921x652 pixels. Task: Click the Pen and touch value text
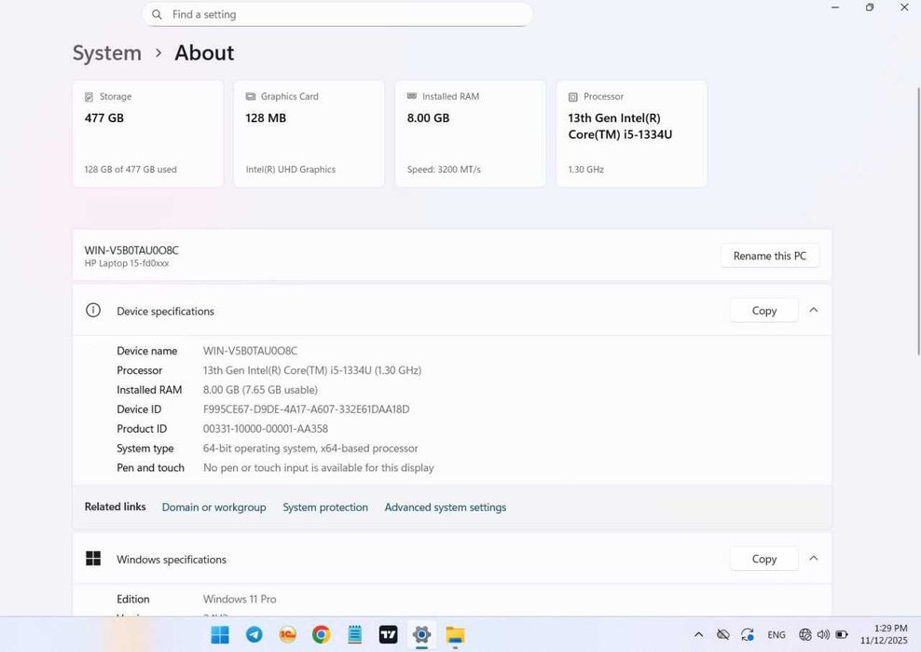tap(319, 468)
